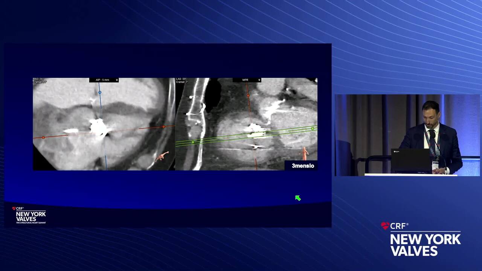Click the lying orientation figure in left view

click(x=162, y=156)
